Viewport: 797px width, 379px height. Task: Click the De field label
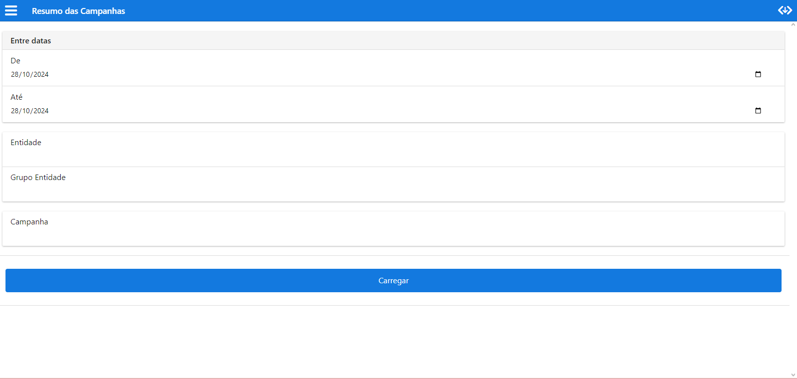tap(15, 61)
